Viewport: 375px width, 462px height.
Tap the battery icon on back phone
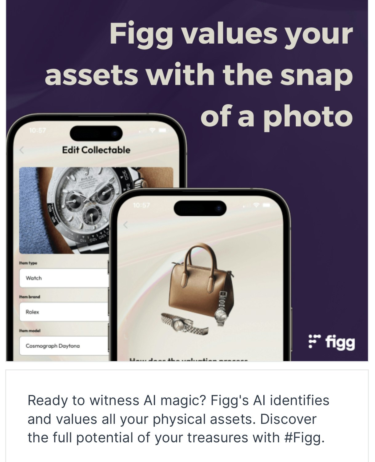(163, 130)
